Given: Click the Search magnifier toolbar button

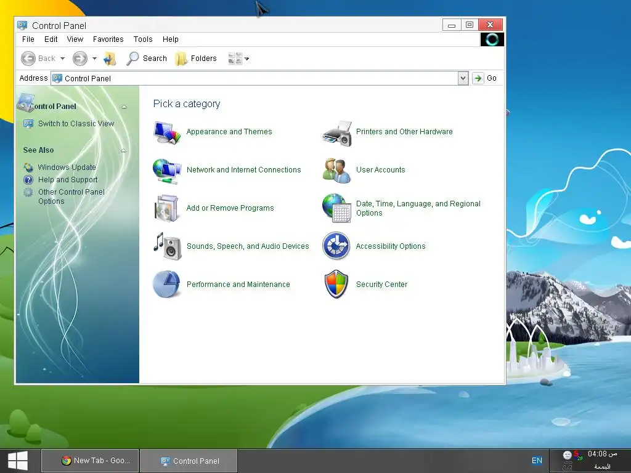Looking at the screenshot, I should tap(147, 59).
